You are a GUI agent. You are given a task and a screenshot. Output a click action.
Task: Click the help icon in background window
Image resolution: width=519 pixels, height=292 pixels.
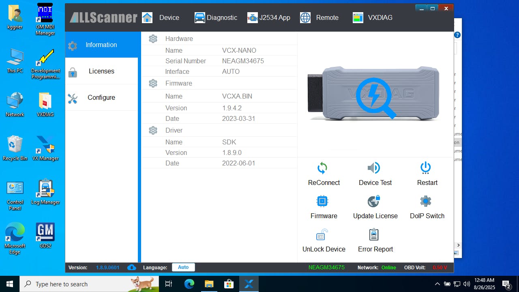click(x=457, y=35)
